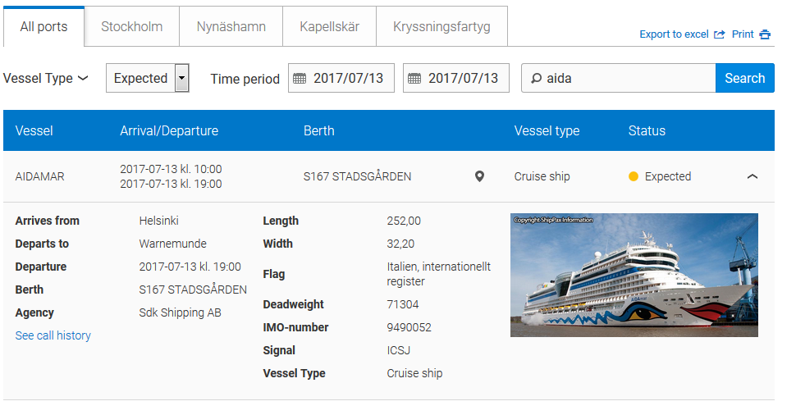Select the All ports tab
The width and height of the screenshot is (796, 415).
click(x=43, y=27)
